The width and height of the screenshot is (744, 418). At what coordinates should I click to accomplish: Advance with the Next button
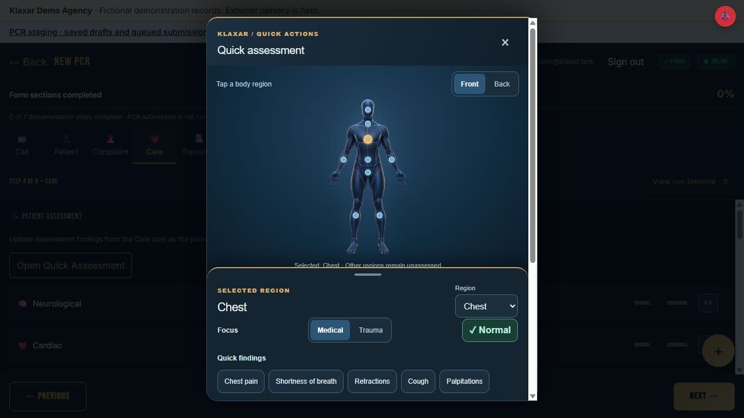(x=703, y=397)
